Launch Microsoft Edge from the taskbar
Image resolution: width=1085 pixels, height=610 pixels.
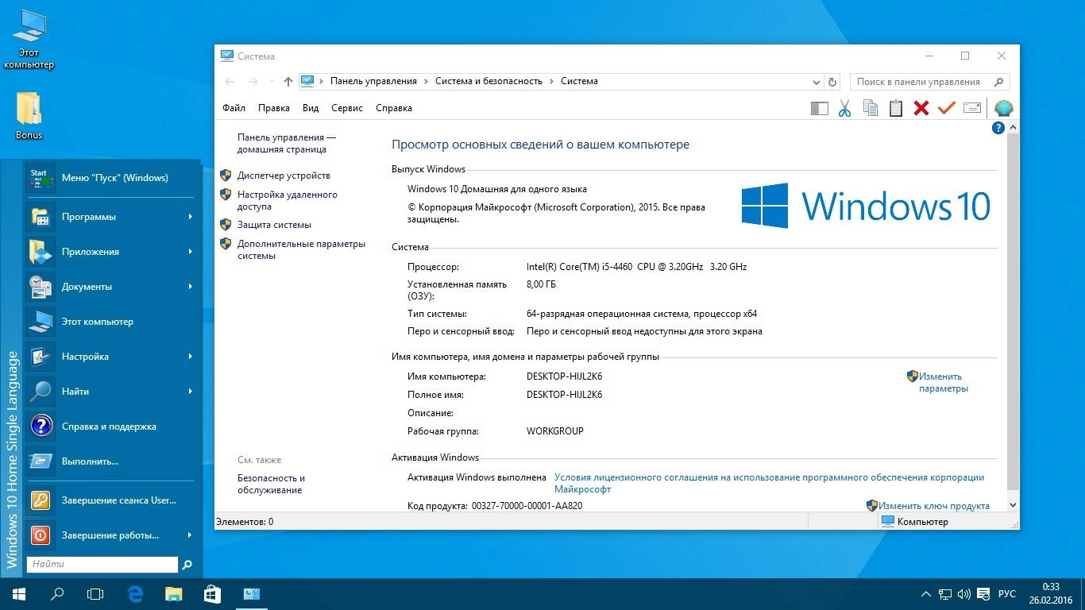135,594
